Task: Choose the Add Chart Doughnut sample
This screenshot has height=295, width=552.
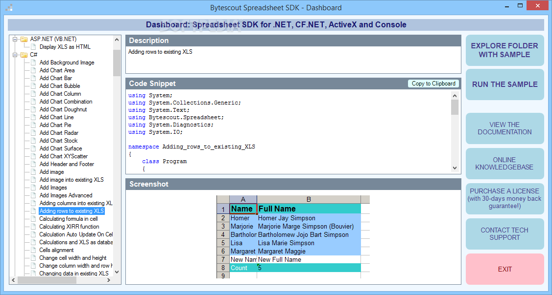Action: (63, 109)
